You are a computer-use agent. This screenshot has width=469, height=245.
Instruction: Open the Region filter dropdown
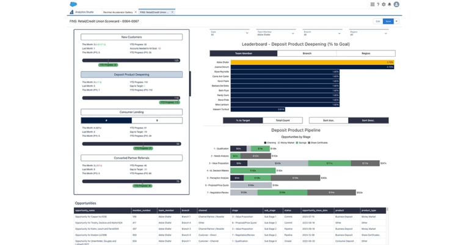point(368,33)
